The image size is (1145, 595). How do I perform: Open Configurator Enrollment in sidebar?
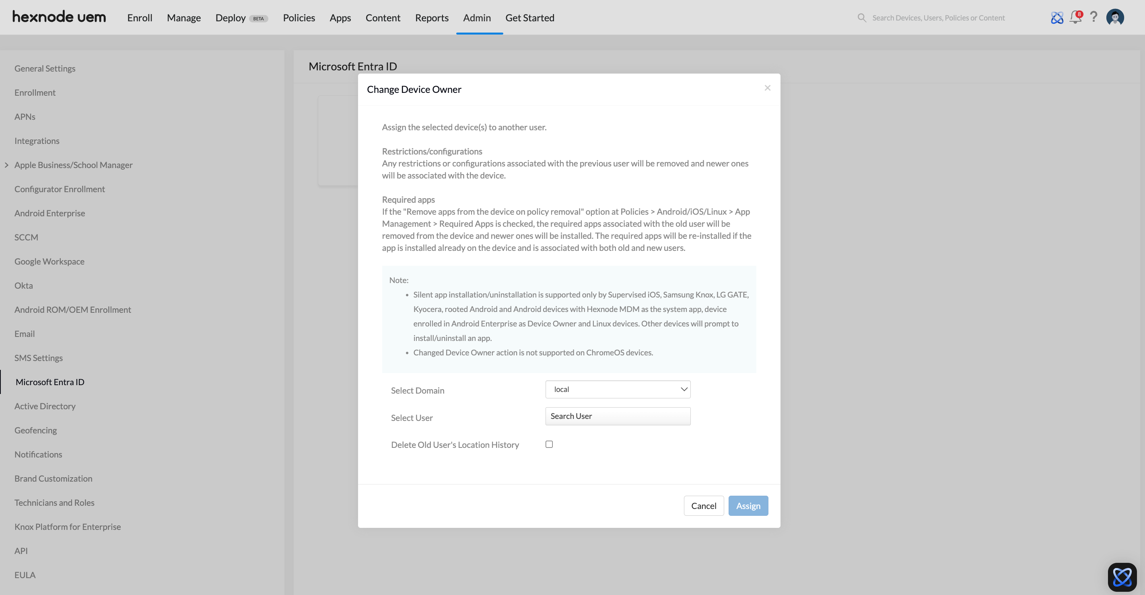pyautogui.click(x=60, y=189)
